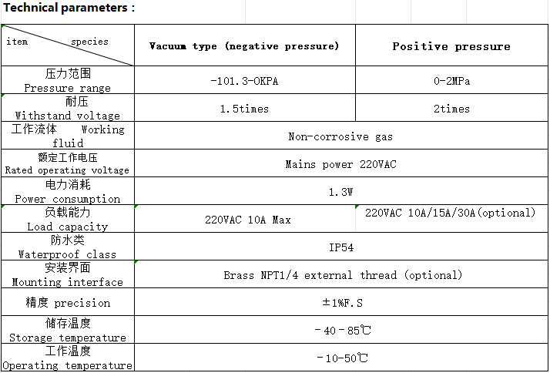Click the 'Technical parameters' heading
The image size is (550, 373).
(69, 8)
